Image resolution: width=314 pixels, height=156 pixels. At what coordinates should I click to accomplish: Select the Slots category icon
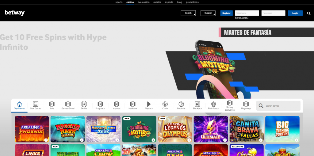point(52,104)
